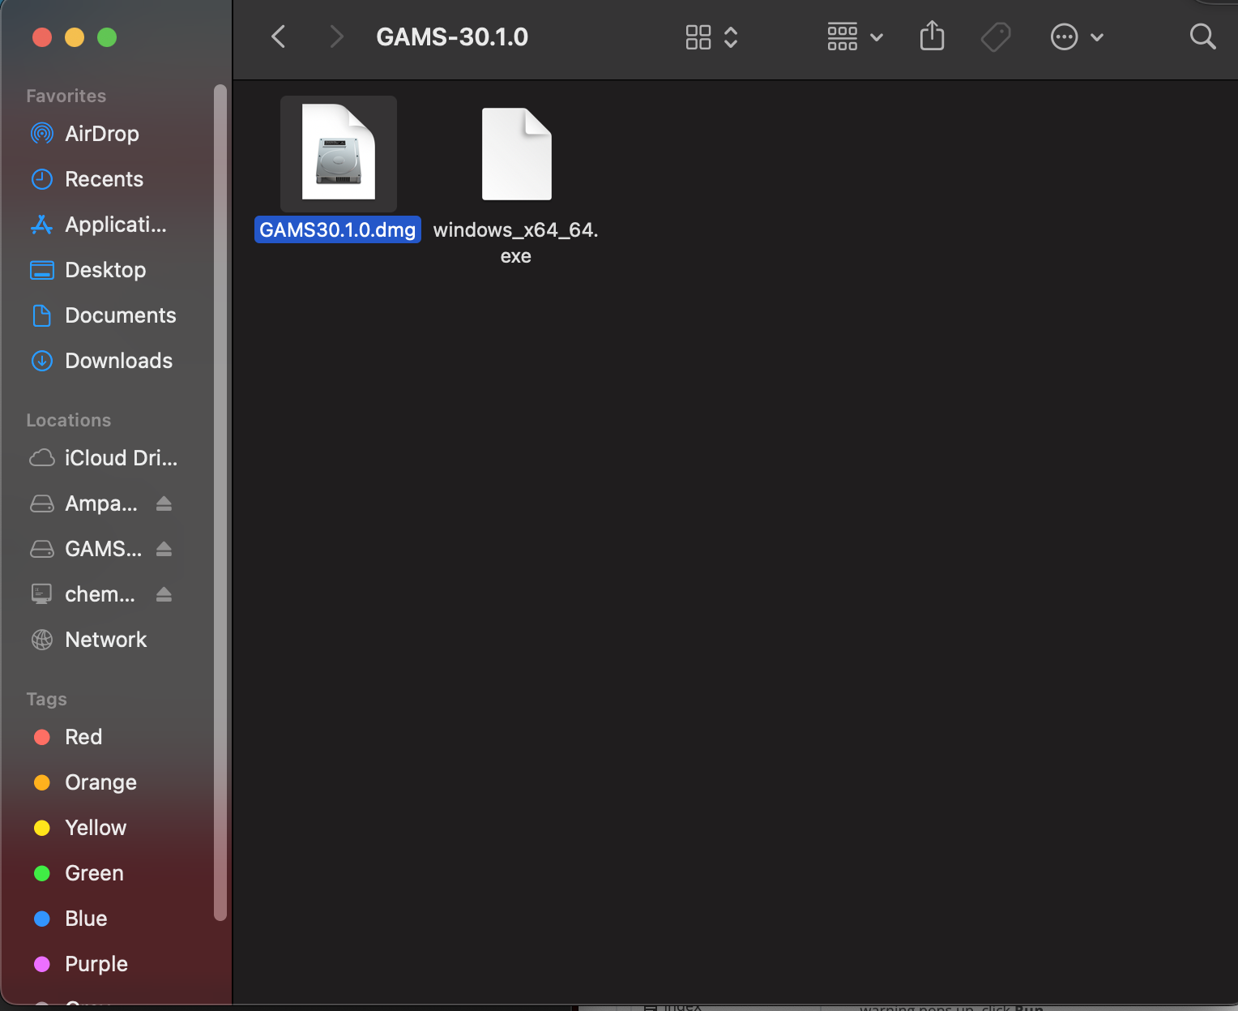
Task: Open the Applications sidebar item
Action: click(x=116, y=225)
